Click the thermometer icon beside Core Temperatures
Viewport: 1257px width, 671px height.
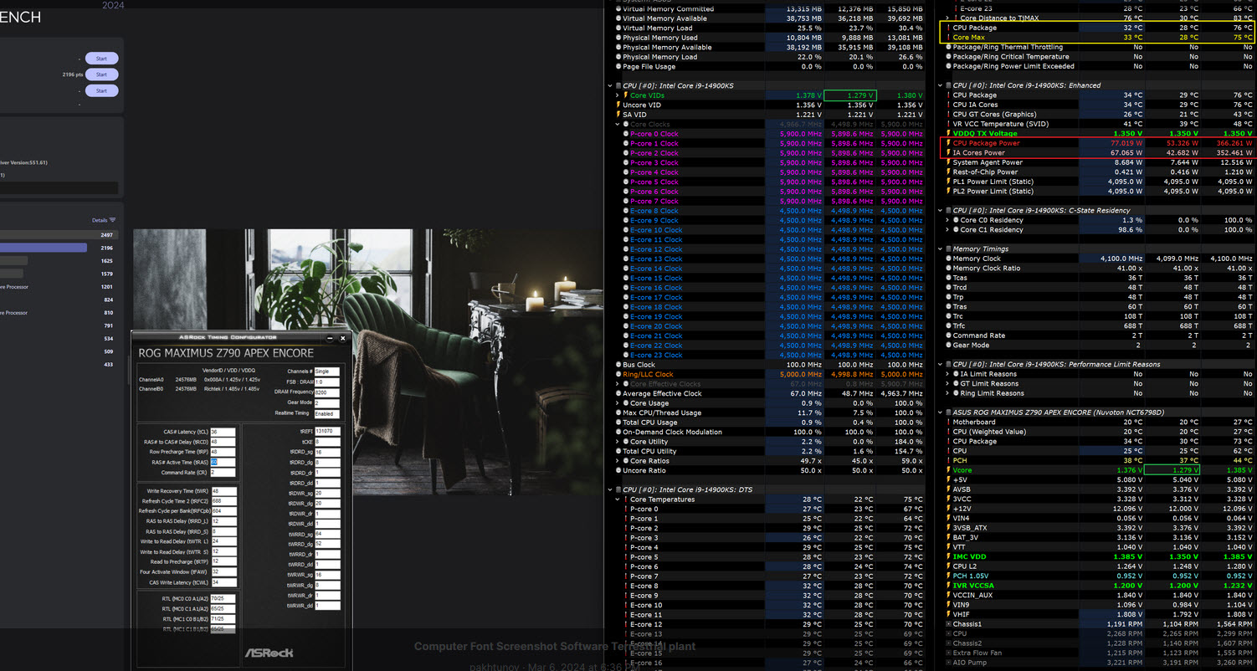[x=626, y=499]
